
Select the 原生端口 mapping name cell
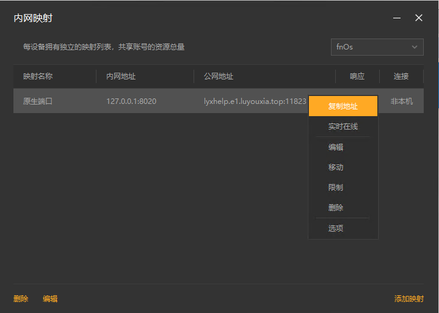point(38,101)
